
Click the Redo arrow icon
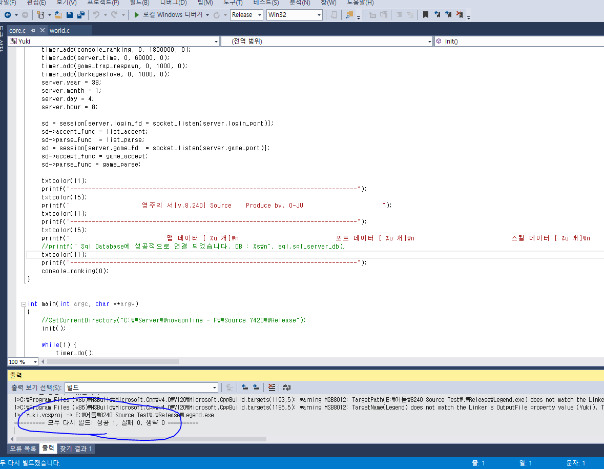(114, 15)
